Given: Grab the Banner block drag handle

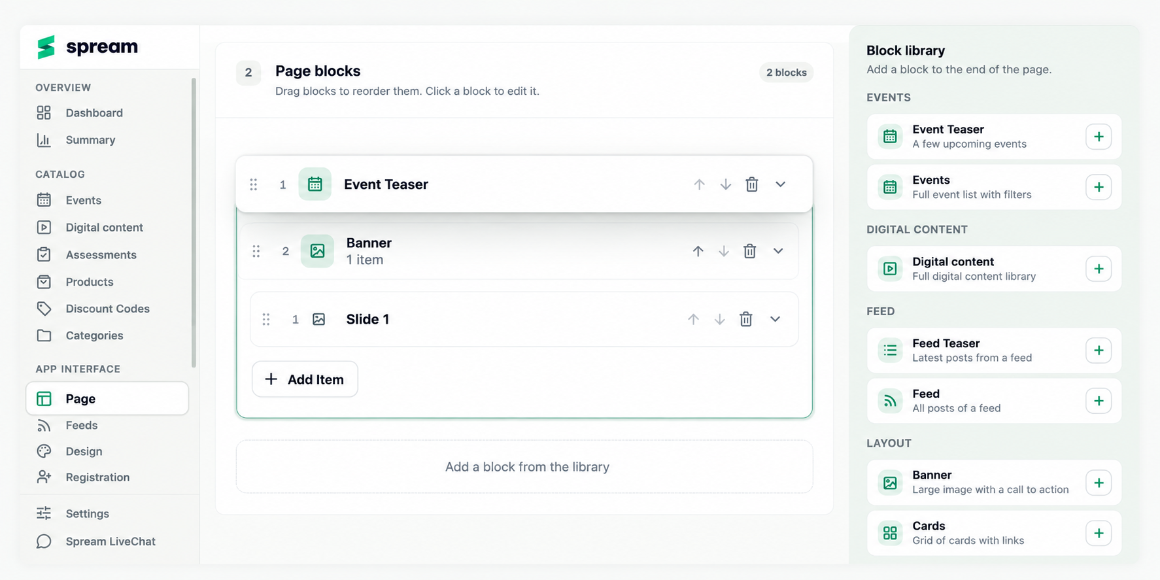Looking at the screenshot, I should (x=256, y=251).
